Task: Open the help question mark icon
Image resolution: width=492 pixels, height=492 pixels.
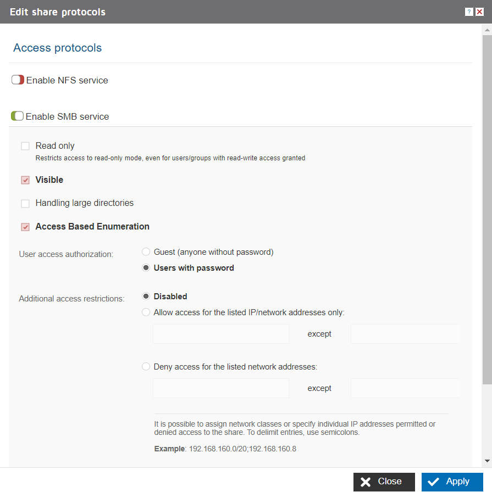Action: point(469,12)
